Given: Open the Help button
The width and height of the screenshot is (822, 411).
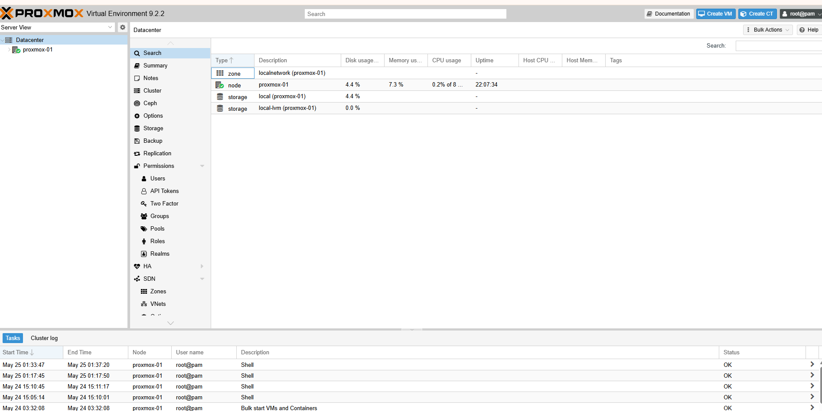Looking at the screenshot, I should pyautogui.click(x=809, y=30).
